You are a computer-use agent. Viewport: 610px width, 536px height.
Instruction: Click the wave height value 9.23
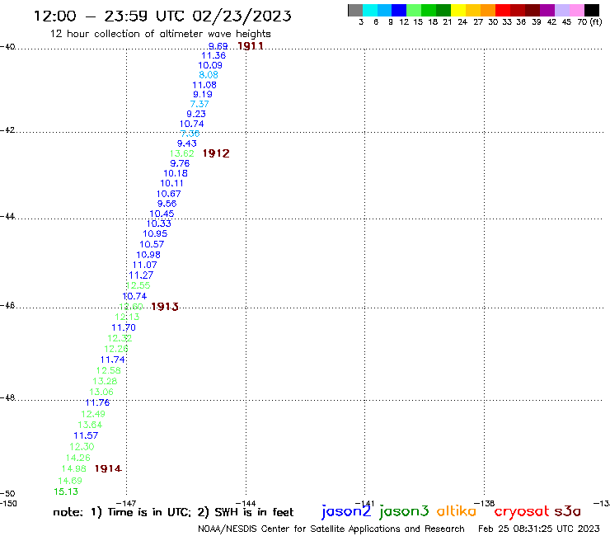196,114
